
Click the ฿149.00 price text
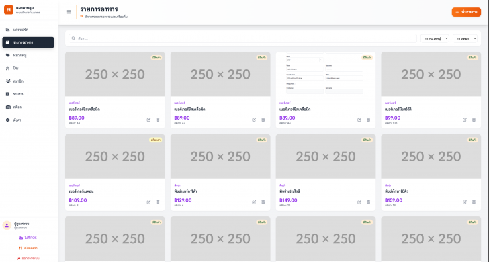tap(288, 200)
